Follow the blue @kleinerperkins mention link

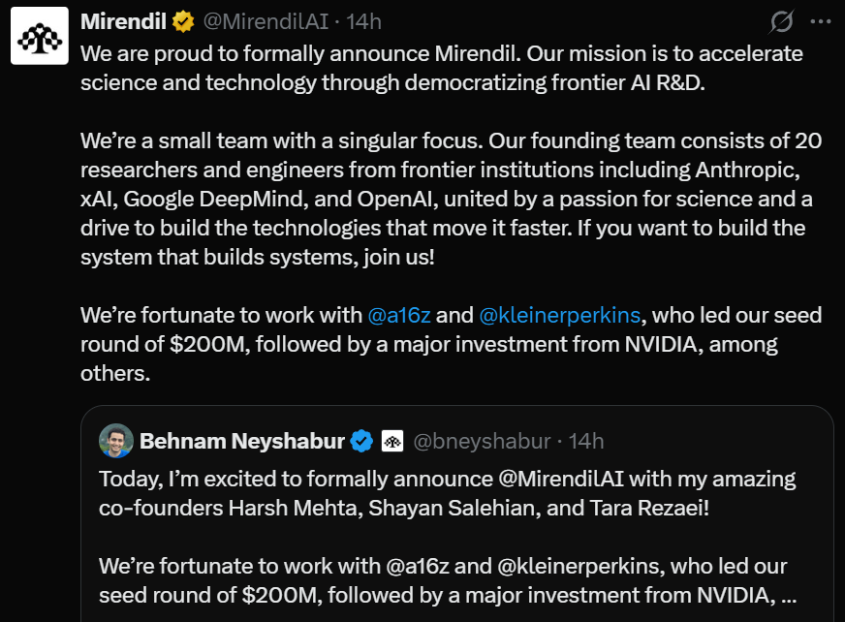559,315
